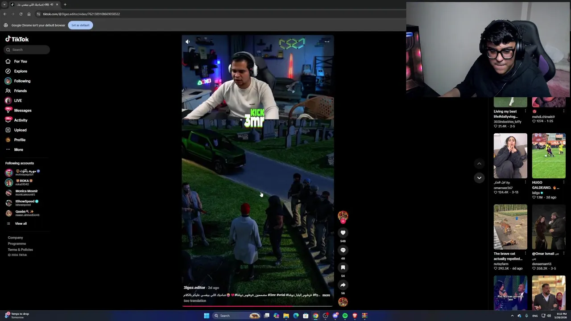Open options for mehdi.chinwi69 video
The height and width of the screenshot is (321, 571).
click(x=563, y=111)
